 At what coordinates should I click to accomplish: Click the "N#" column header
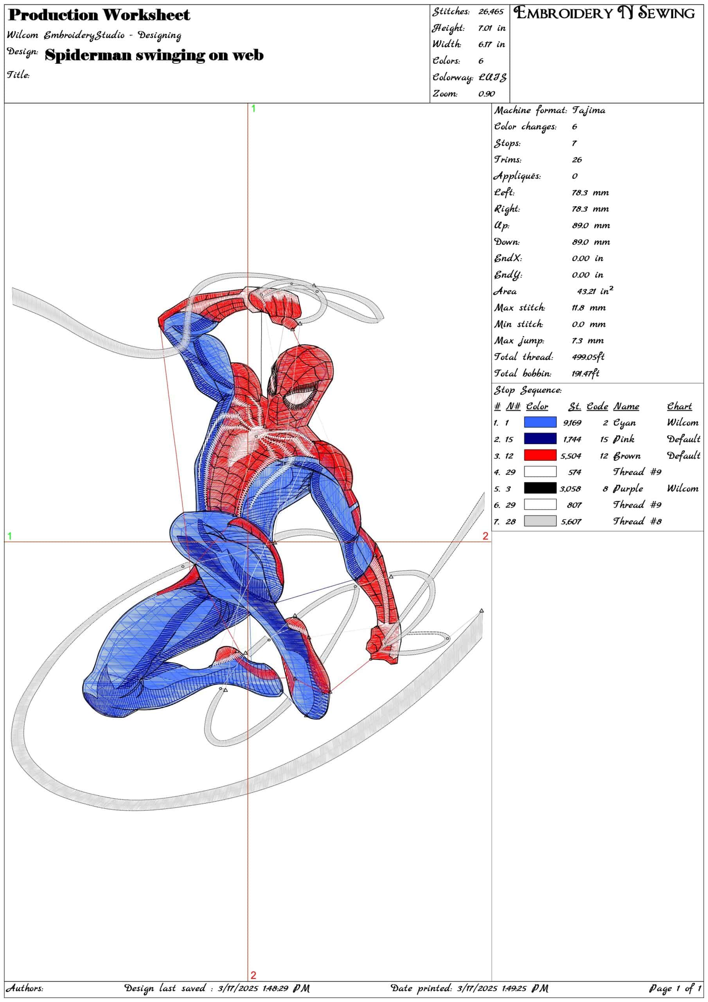(513, 406)
